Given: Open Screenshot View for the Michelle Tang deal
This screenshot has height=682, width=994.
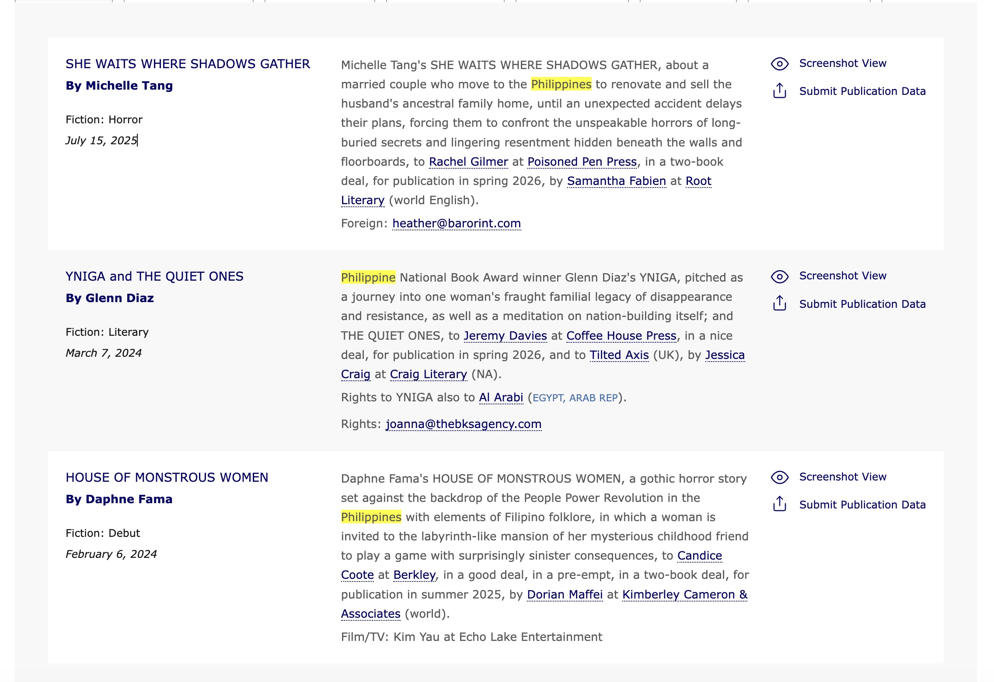Looking at the screenshot, I should point(842,63).
